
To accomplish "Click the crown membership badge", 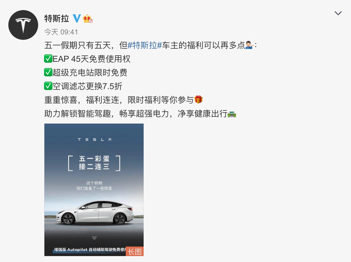I will pos(88,18).
